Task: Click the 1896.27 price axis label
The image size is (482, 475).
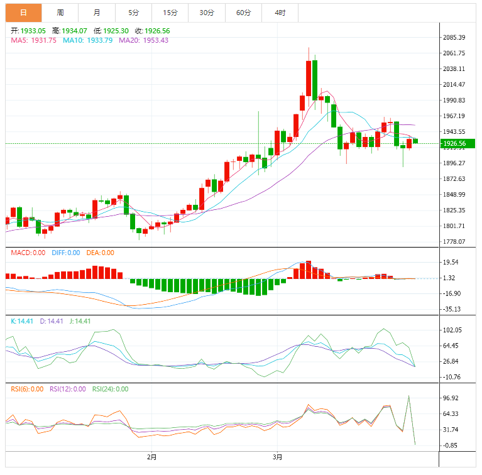Action: [x=454, y=163]
